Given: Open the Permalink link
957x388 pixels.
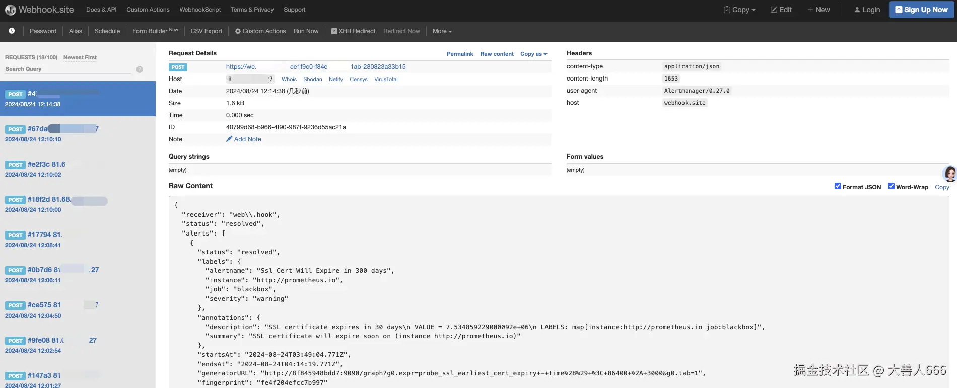Looking at the screenshot, I should click(460, 54).
